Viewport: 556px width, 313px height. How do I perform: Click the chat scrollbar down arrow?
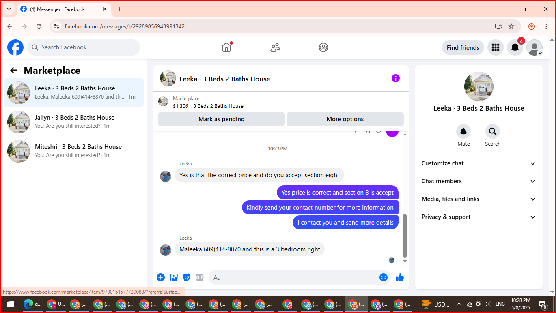point(405,262)
